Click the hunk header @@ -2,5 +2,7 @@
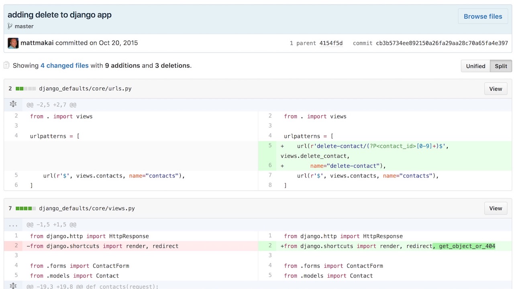 tap(51, 105)
